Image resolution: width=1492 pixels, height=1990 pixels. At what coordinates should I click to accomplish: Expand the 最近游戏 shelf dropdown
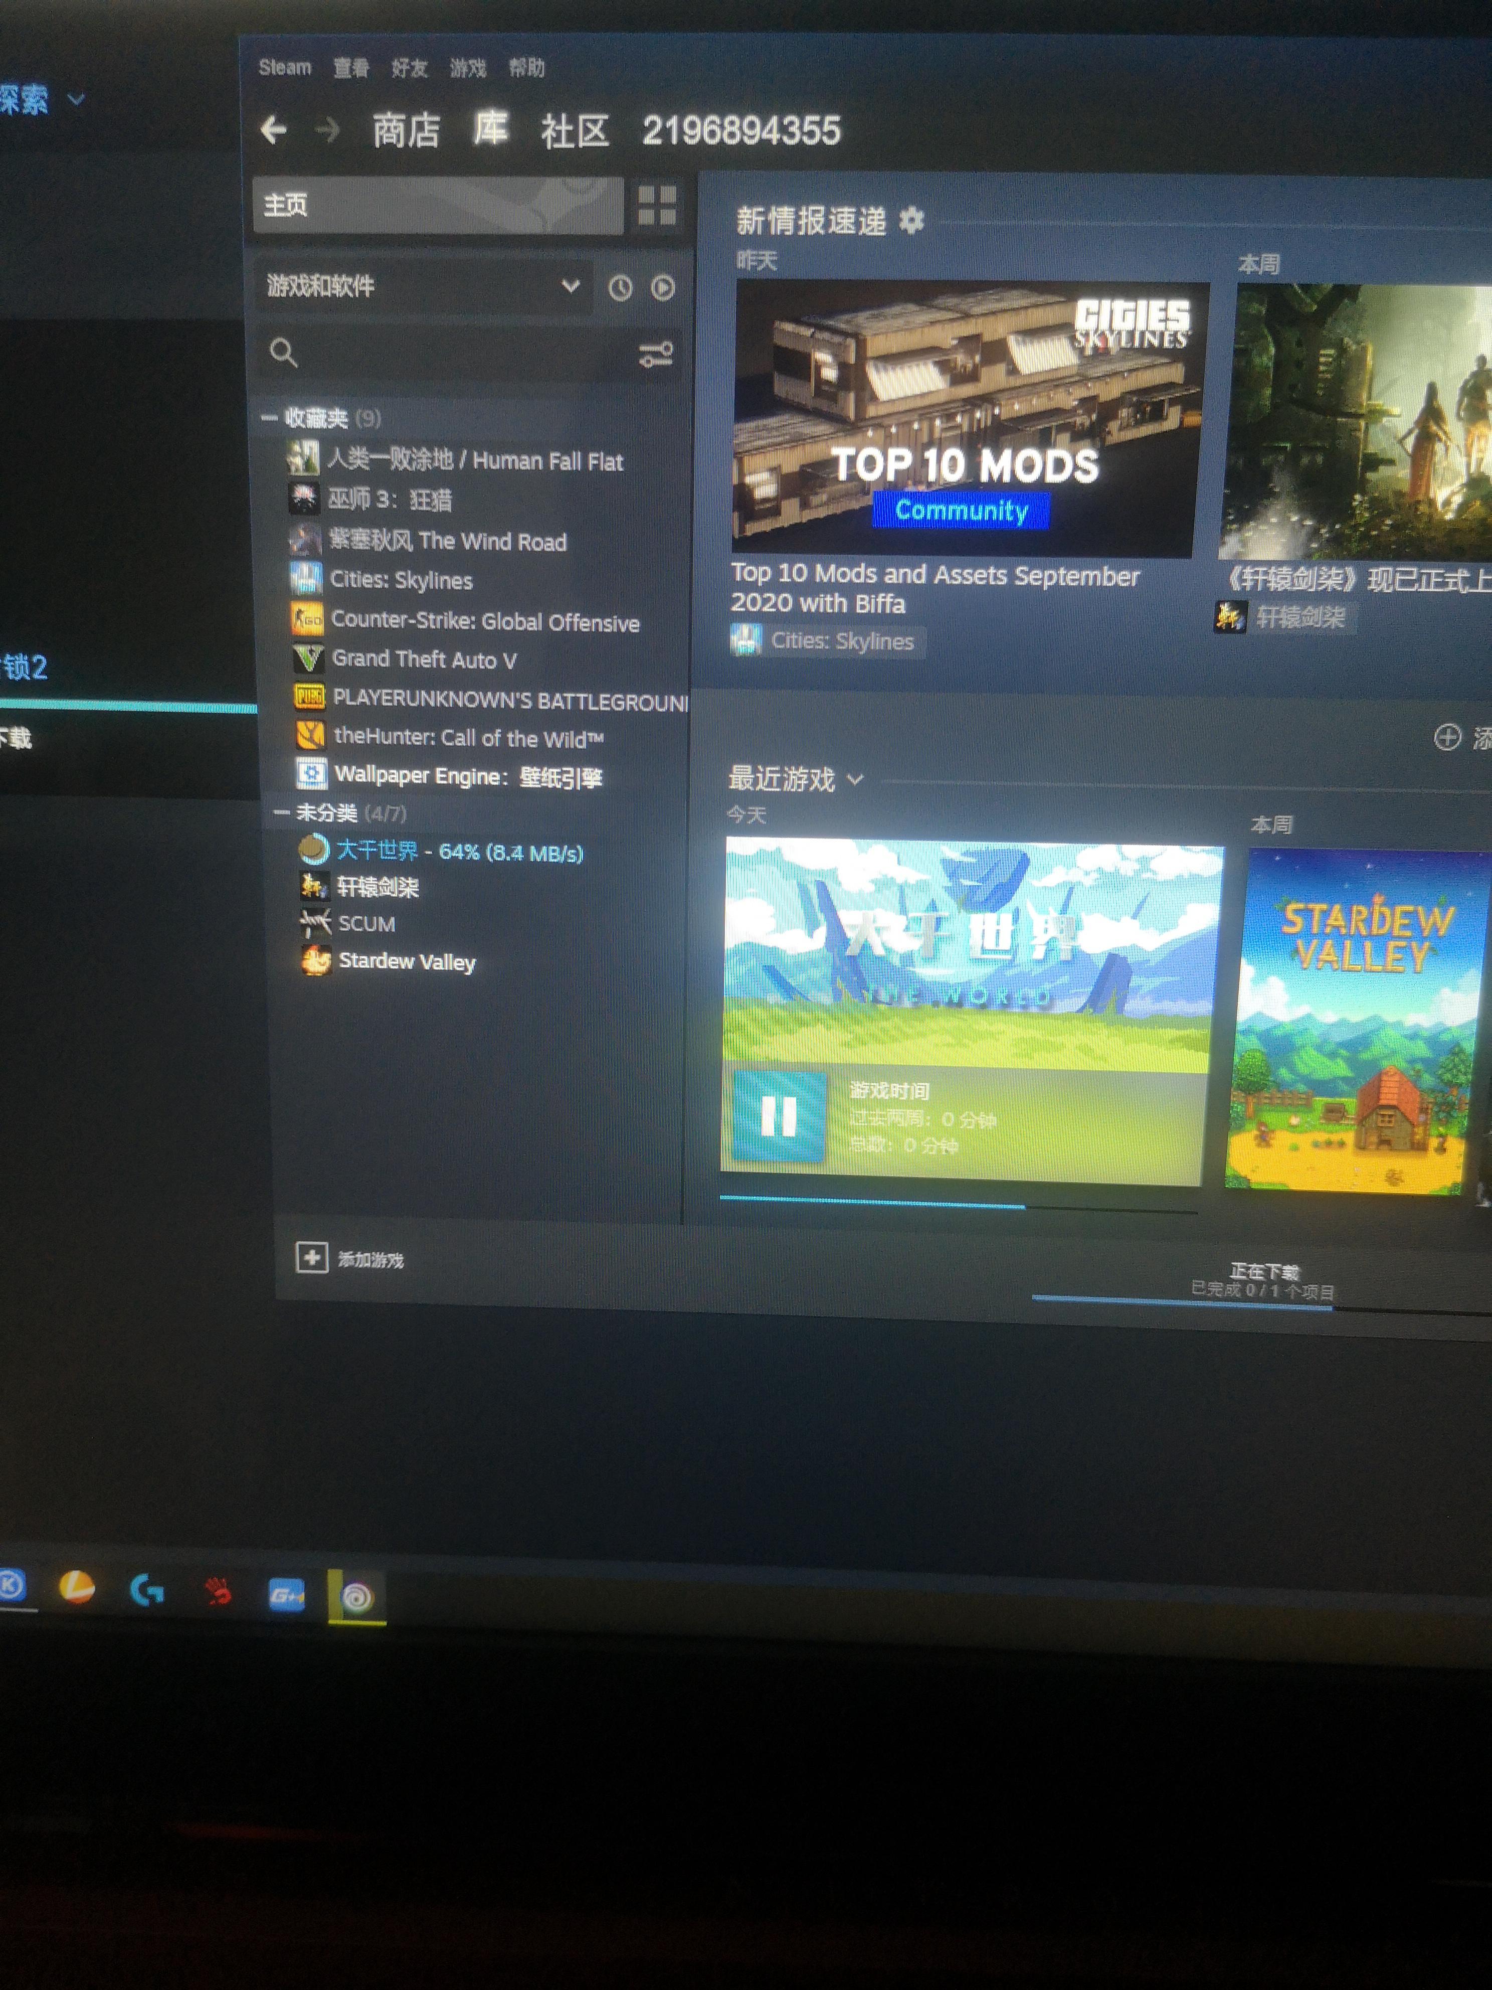855,779
